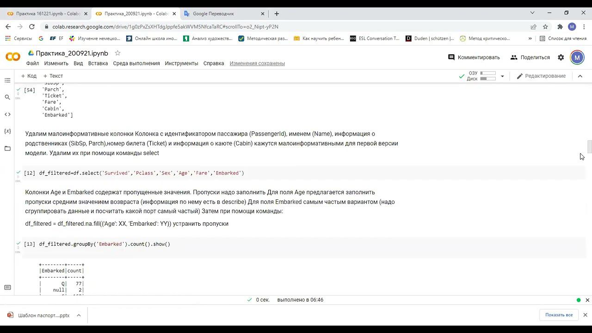Expand the RAM and disk resources dropdown
Viewport: 592px width, 333px height.
[502, 76]
